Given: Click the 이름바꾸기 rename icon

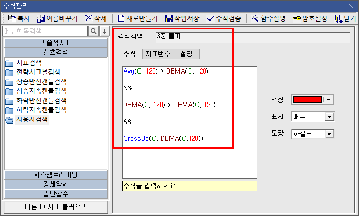Looking at the screenshot, I should tap(41, 18).
